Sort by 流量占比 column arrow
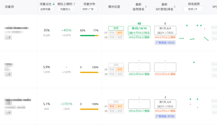The height and width of the screenshot is (125, 217). (x=54, y=4)
